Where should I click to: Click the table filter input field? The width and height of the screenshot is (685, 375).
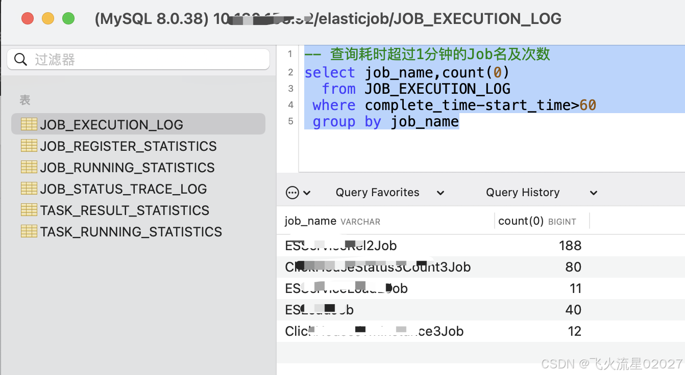138,60
